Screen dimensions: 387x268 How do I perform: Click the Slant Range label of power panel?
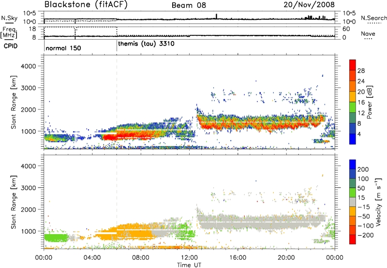coord(14,102)
